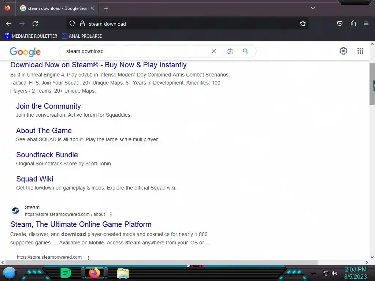
Task: Open the MEDIAFIRE ROULETTER bookmark
Action: (x=31, y=36)
